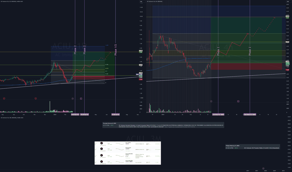Click the purple square event marker on the 4h chart

(238, 101)
